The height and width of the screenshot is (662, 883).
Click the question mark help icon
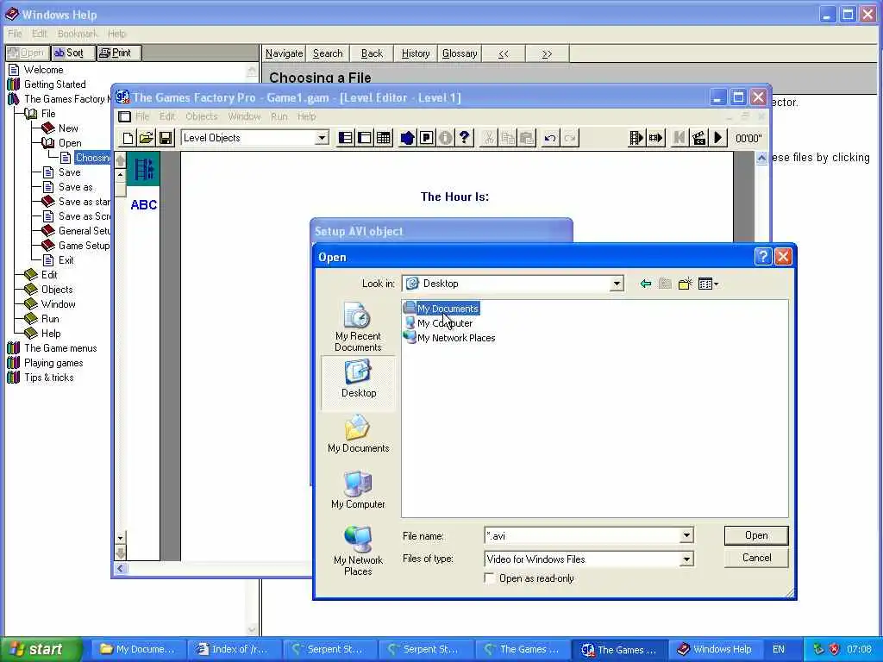465,138
